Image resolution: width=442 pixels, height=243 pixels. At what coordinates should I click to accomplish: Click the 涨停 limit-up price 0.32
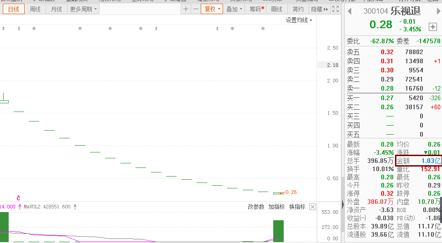[387, 193]
